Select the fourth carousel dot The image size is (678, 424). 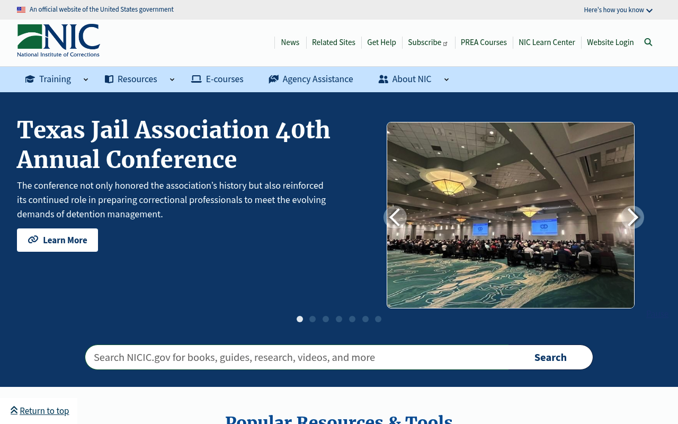click(339, 319)
